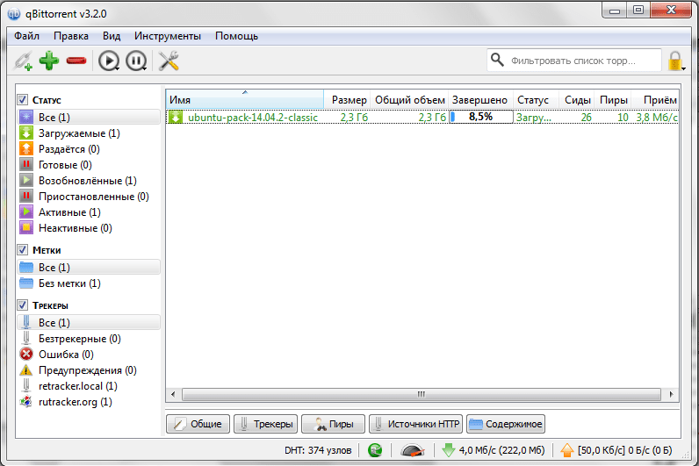Click the green download icon in torrent row
The height and width of the screenshot is (466, 699).
pyautogui.click(x=176, y=118)
